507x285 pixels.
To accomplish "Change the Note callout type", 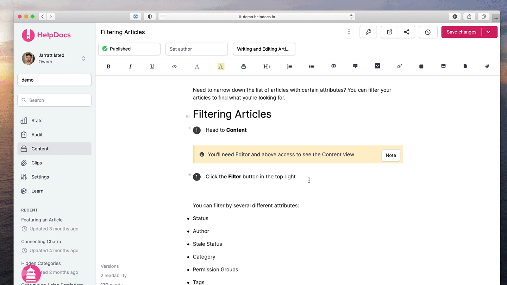I will coord(391,155).
